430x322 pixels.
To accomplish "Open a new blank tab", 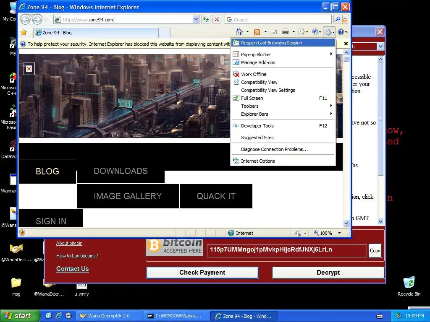I will (x=165, y=33).
